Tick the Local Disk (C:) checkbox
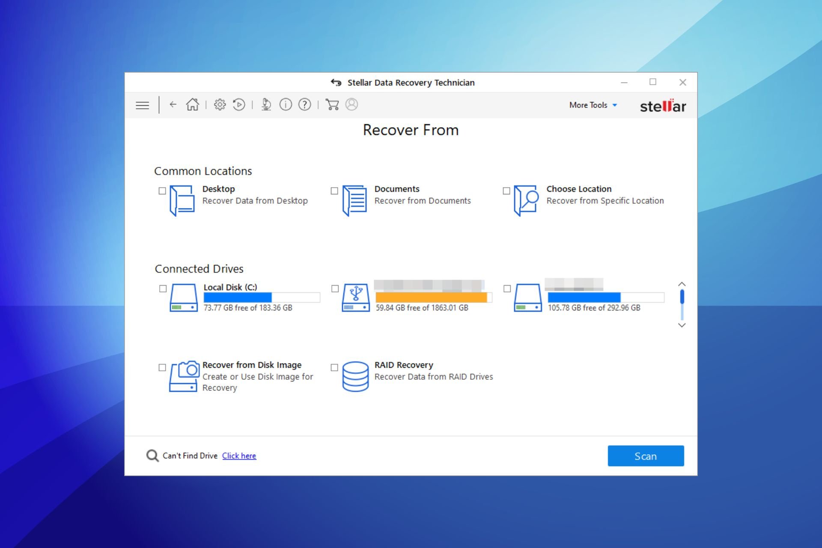Image resolution: width=822 pixels, height=548 pixels. coord(163,289)
